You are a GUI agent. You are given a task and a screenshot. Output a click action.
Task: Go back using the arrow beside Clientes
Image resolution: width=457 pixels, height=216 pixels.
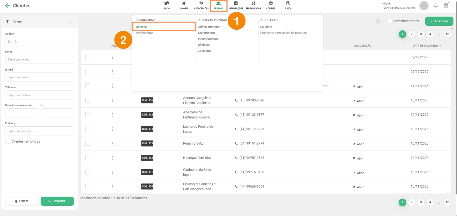point(7,6)
